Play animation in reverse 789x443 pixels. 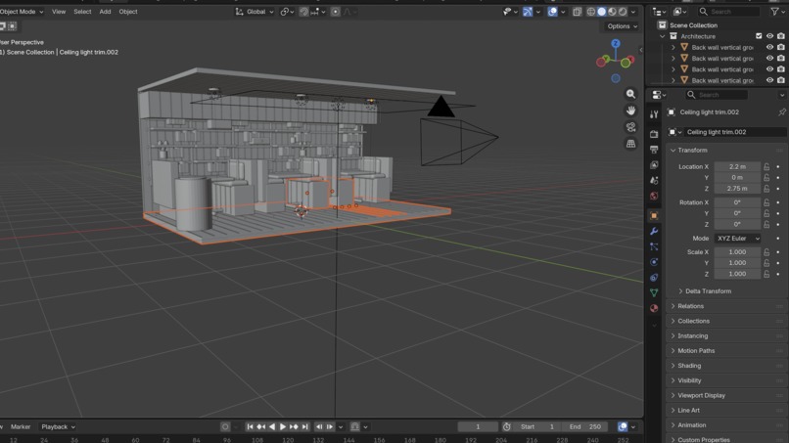click(272, 427)
